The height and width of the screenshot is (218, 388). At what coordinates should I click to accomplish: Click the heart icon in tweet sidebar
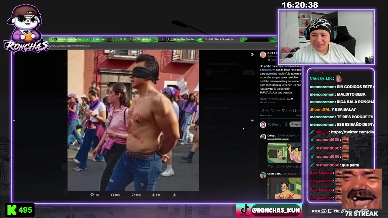284,111
